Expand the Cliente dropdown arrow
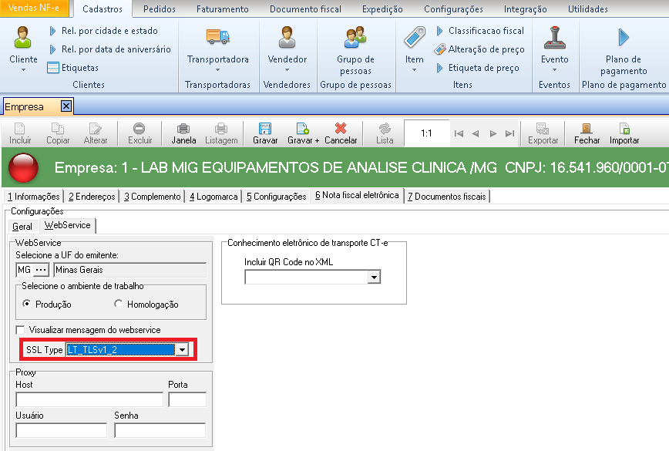Viewport: 669px width, 451px height. 23,70
